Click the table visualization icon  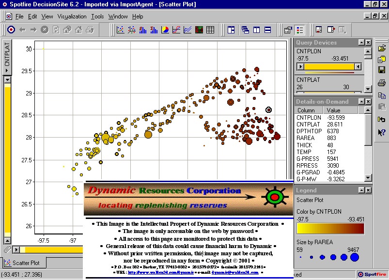[x=210, y=30]
